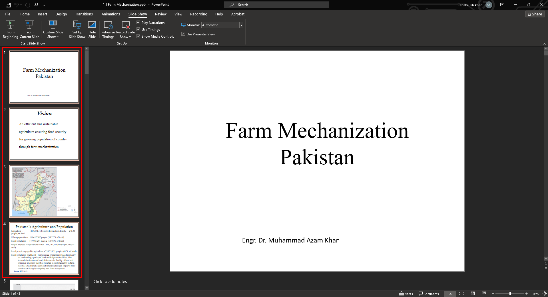Open the Animations tab
The height and width of the screenshot is (297, 548).
[x=111, y=14]
